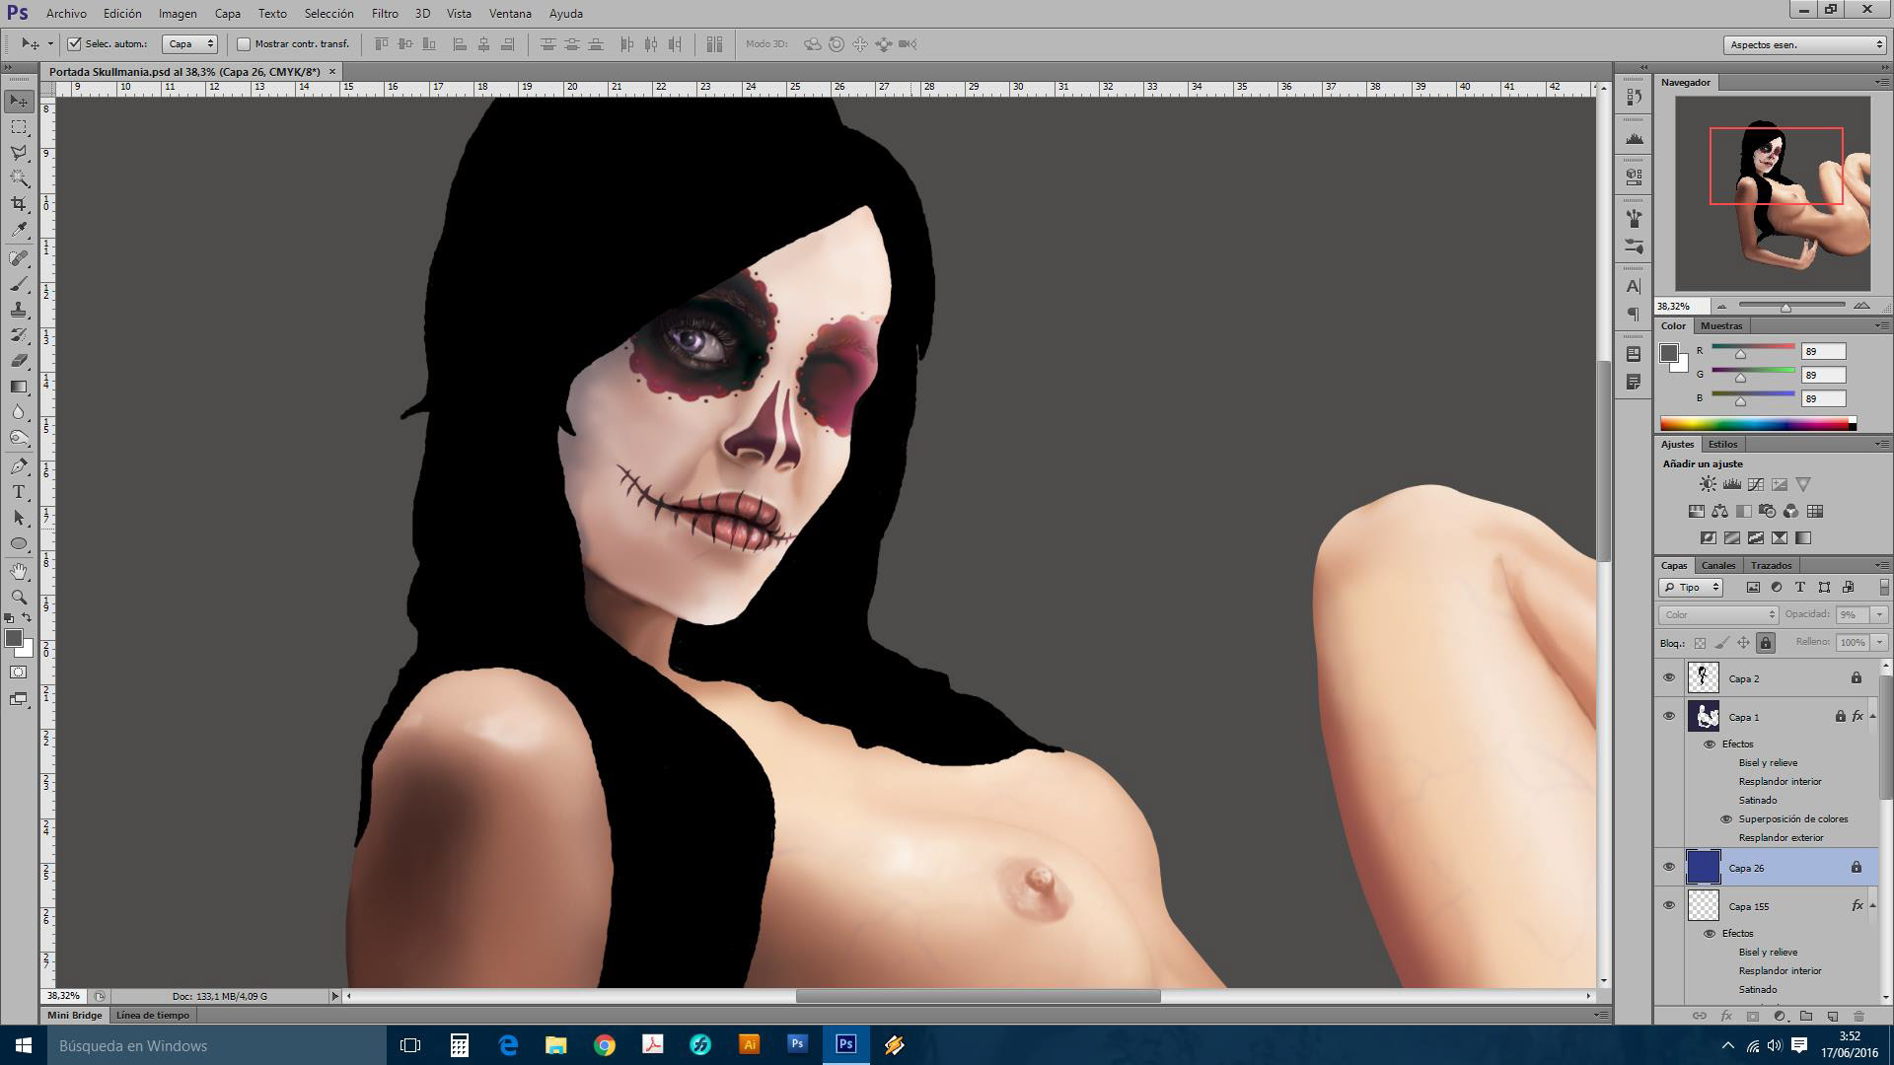The height and width of the screenshot is (1065, 1894).
Task: Pick the Hand tool
Action: [x=19, y=571]
